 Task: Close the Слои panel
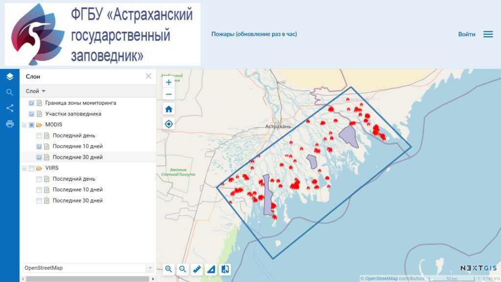point(148,76)
